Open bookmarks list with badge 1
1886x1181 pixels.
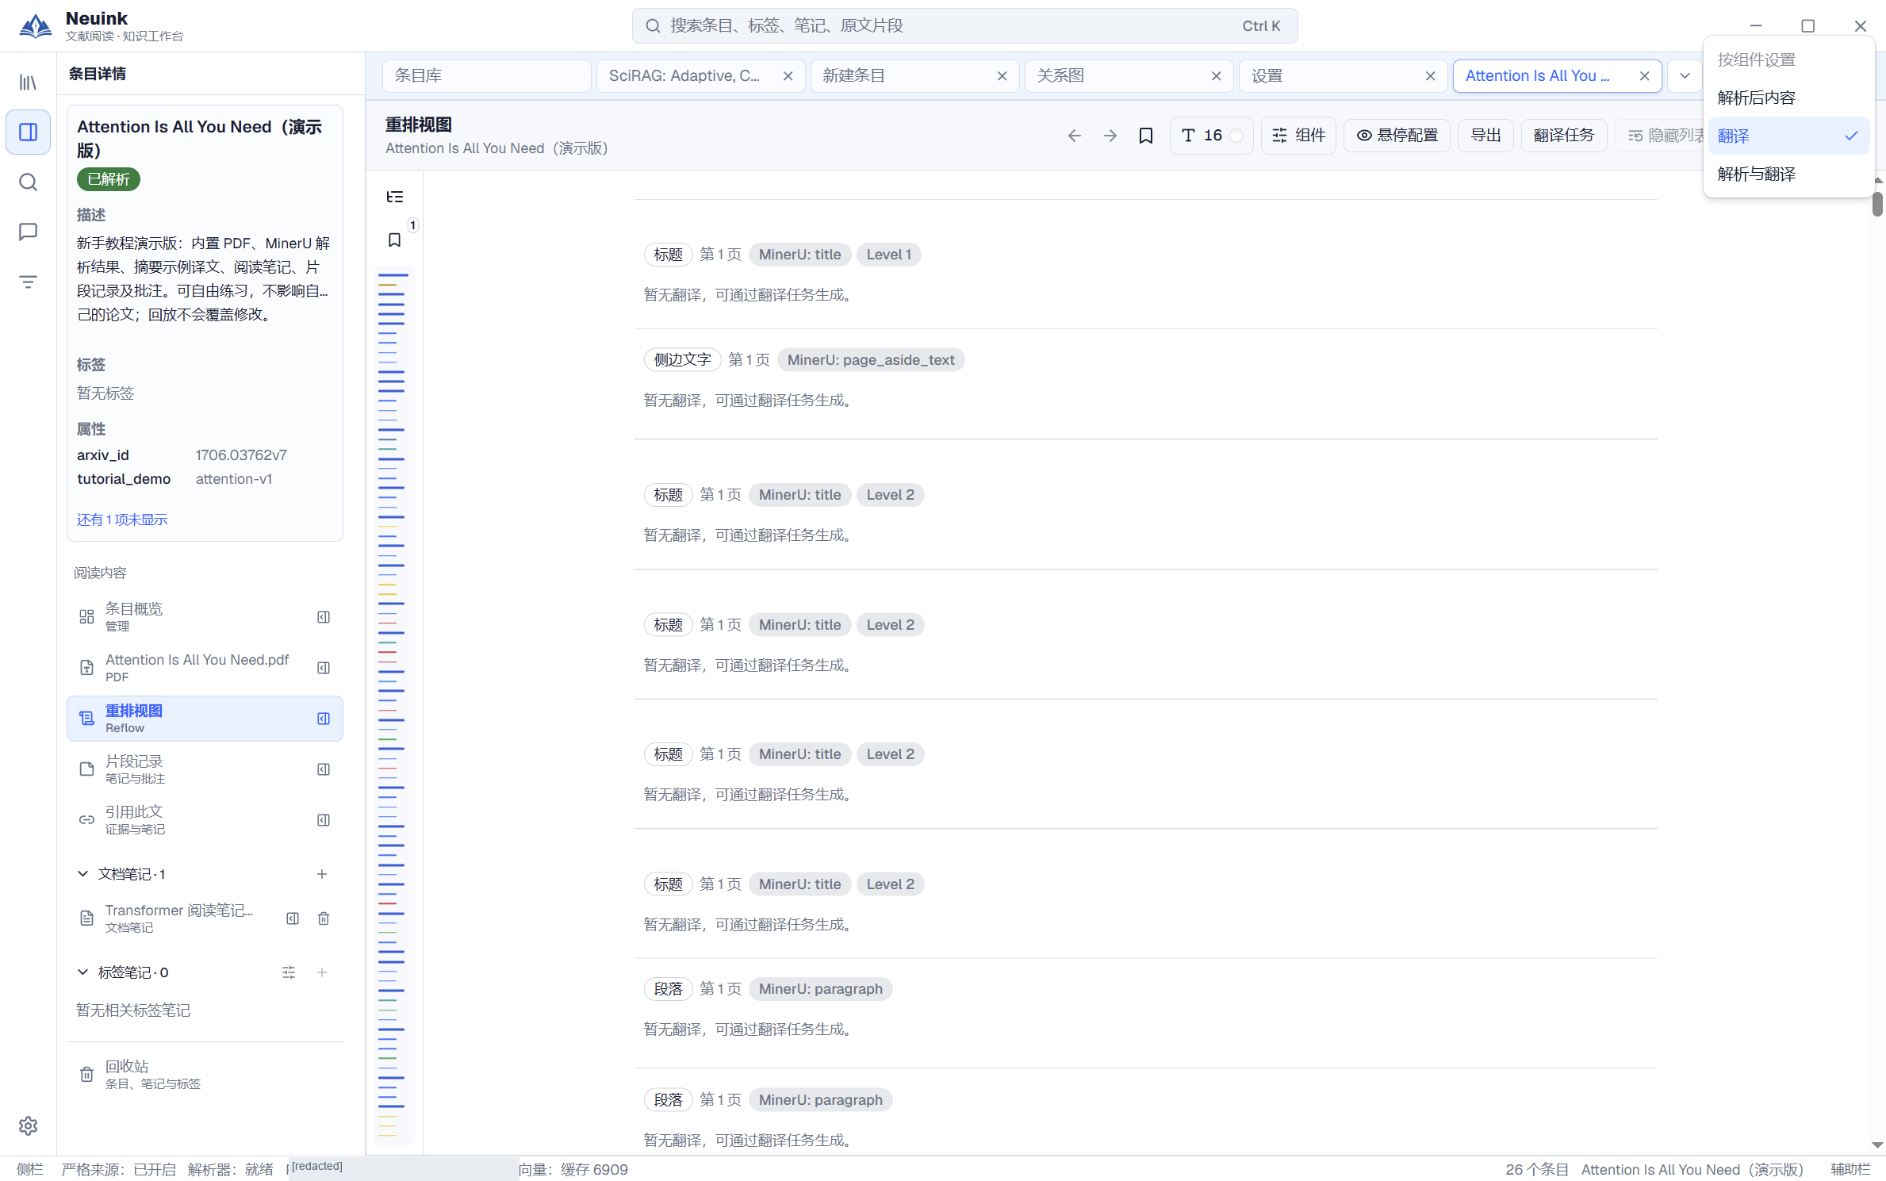[x=395, y=240]
